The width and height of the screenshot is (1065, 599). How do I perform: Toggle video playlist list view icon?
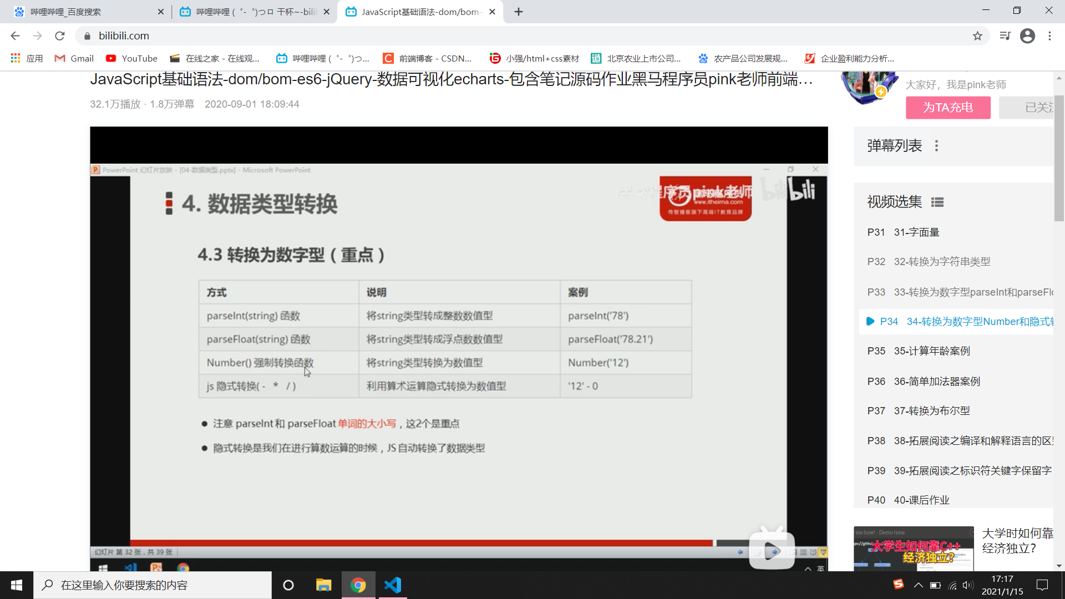[937, 202]
